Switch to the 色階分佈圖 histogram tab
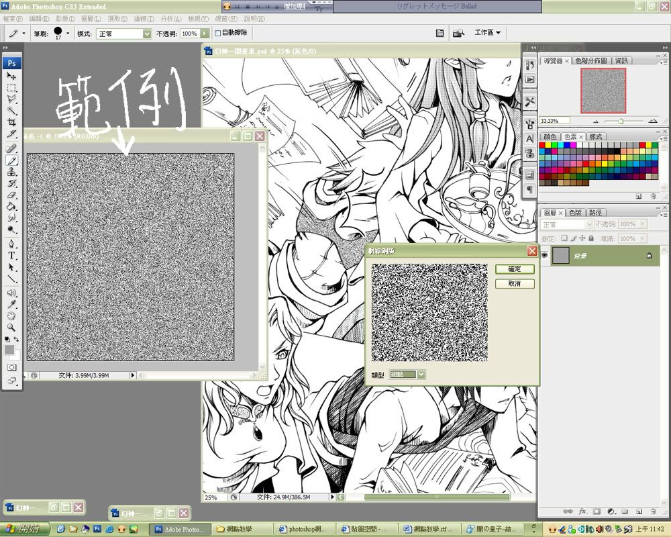The height and width of the screenshot is (537, 671). tap(591, 61)
